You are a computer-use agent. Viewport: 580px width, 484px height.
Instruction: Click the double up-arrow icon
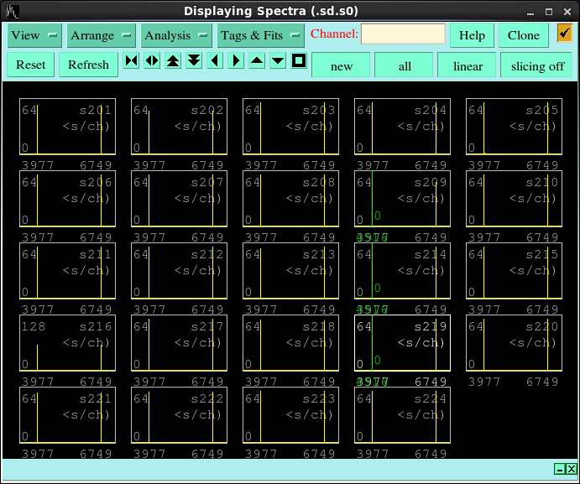click(x=173, y=61)
